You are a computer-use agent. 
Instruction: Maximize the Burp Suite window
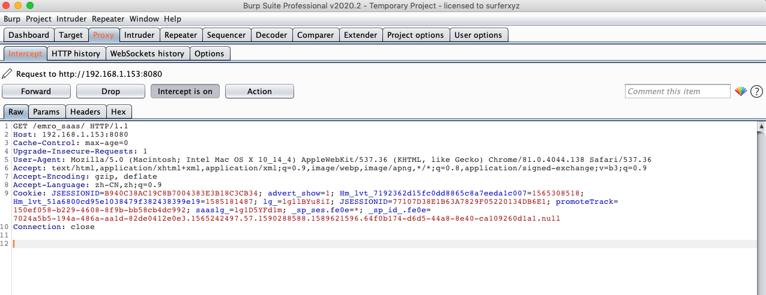[x=29, y=5]
